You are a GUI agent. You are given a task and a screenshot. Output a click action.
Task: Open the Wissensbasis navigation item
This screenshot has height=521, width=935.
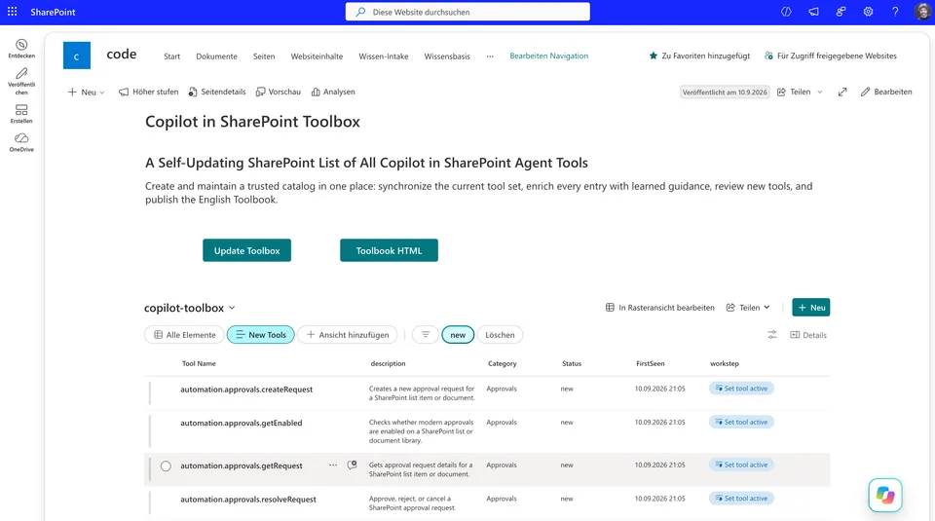point(447,56)
